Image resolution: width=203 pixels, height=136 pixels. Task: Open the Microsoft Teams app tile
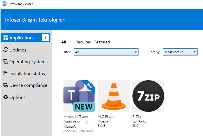click(79, 96)
